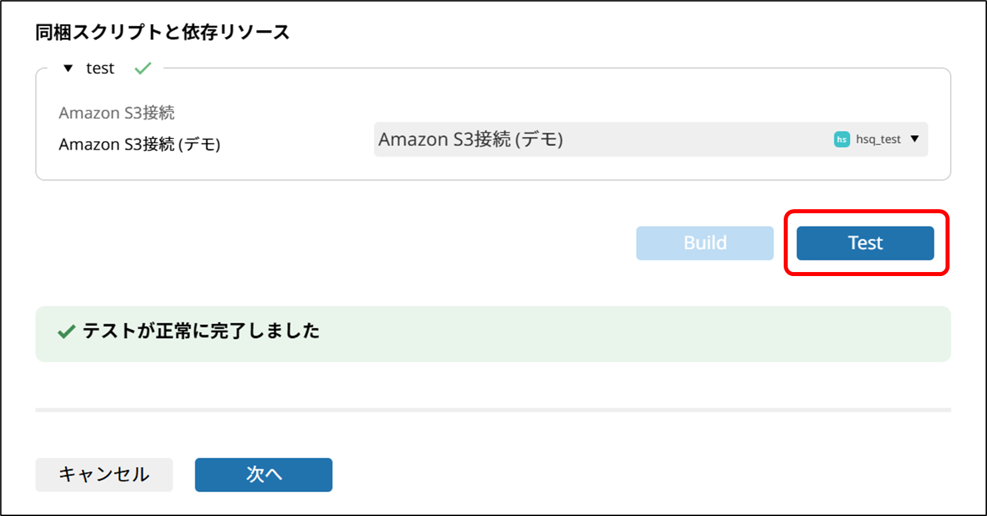Screen dimensions: 987x516
Task: Click the left Amazon S3接続 (デモ) resource label
Action: [x=140, y=144]
